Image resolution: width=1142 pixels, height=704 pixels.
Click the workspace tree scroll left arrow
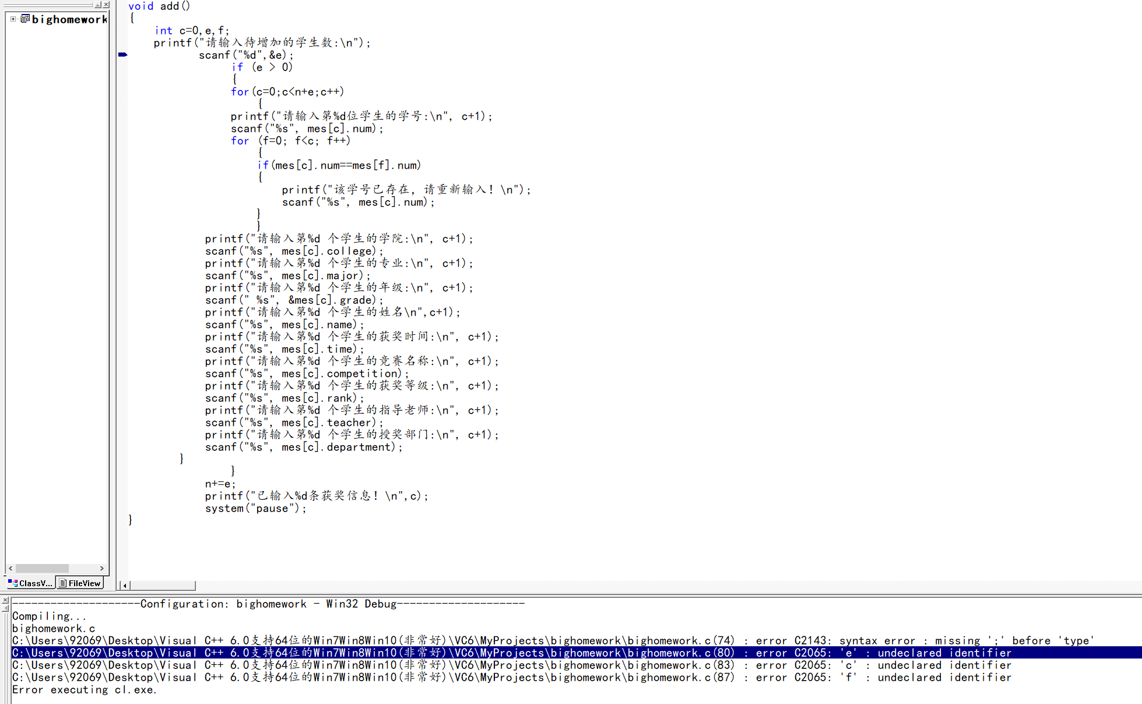click(x=10, y=568)
